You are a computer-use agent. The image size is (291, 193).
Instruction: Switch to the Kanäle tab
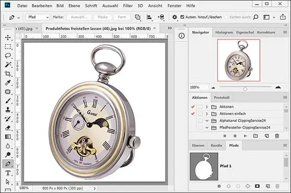[216, 146]
